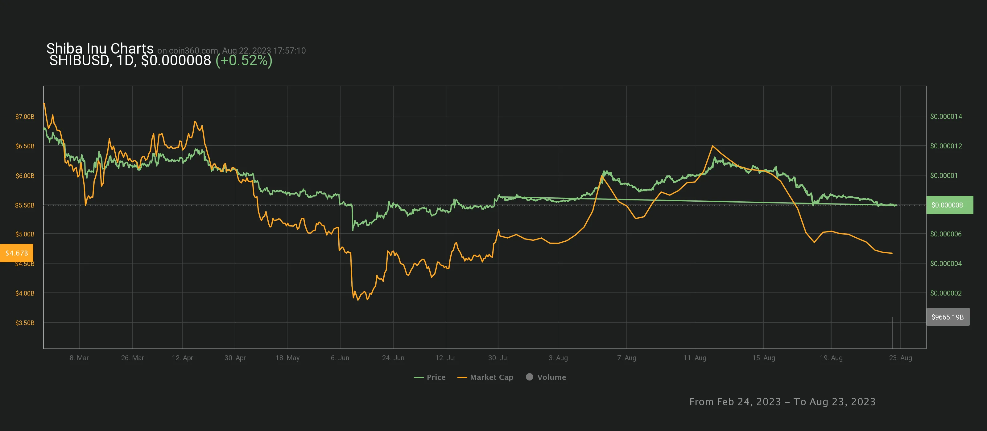987x431 pixels.
Task: Click the 11. Aug x-axis label
Action: (x=694, y=358)
